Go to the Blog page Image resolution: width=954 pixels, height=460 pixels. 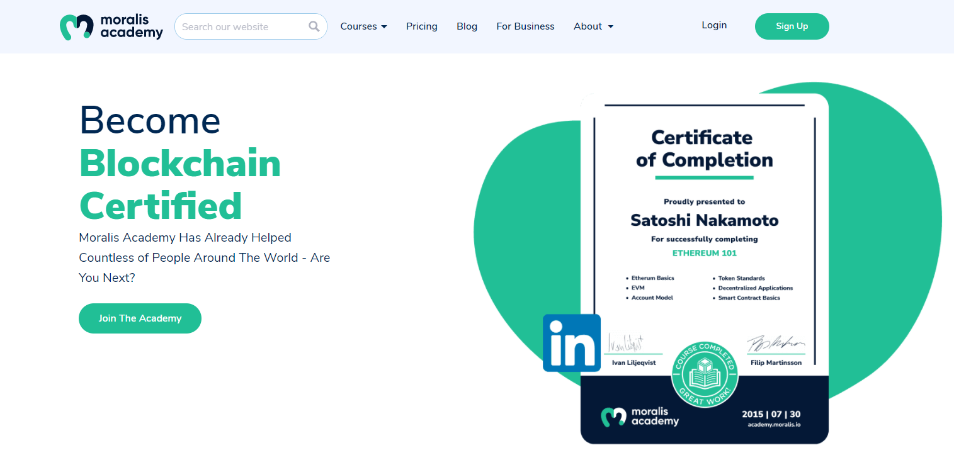click(x=467, y=26)
